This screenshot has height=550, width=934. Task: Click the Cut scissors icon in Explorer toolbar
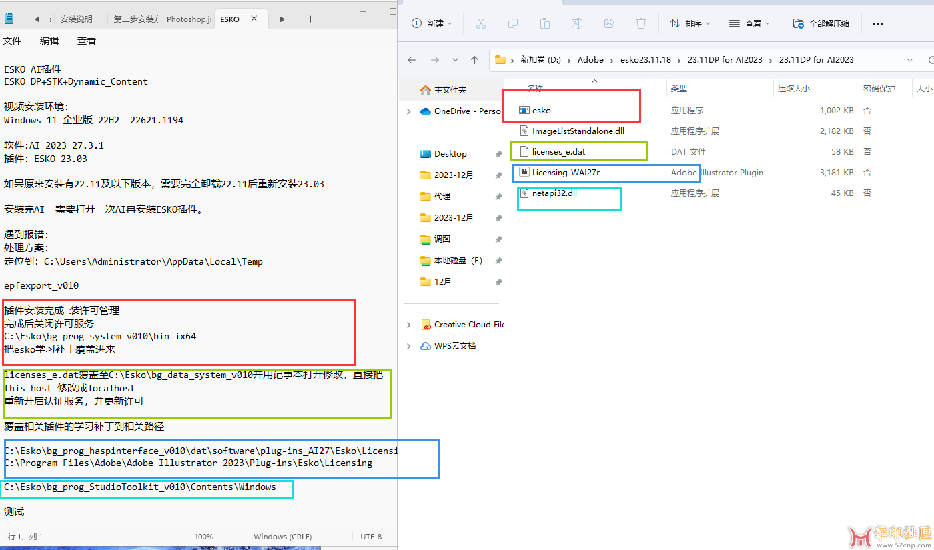coord(480,23)
